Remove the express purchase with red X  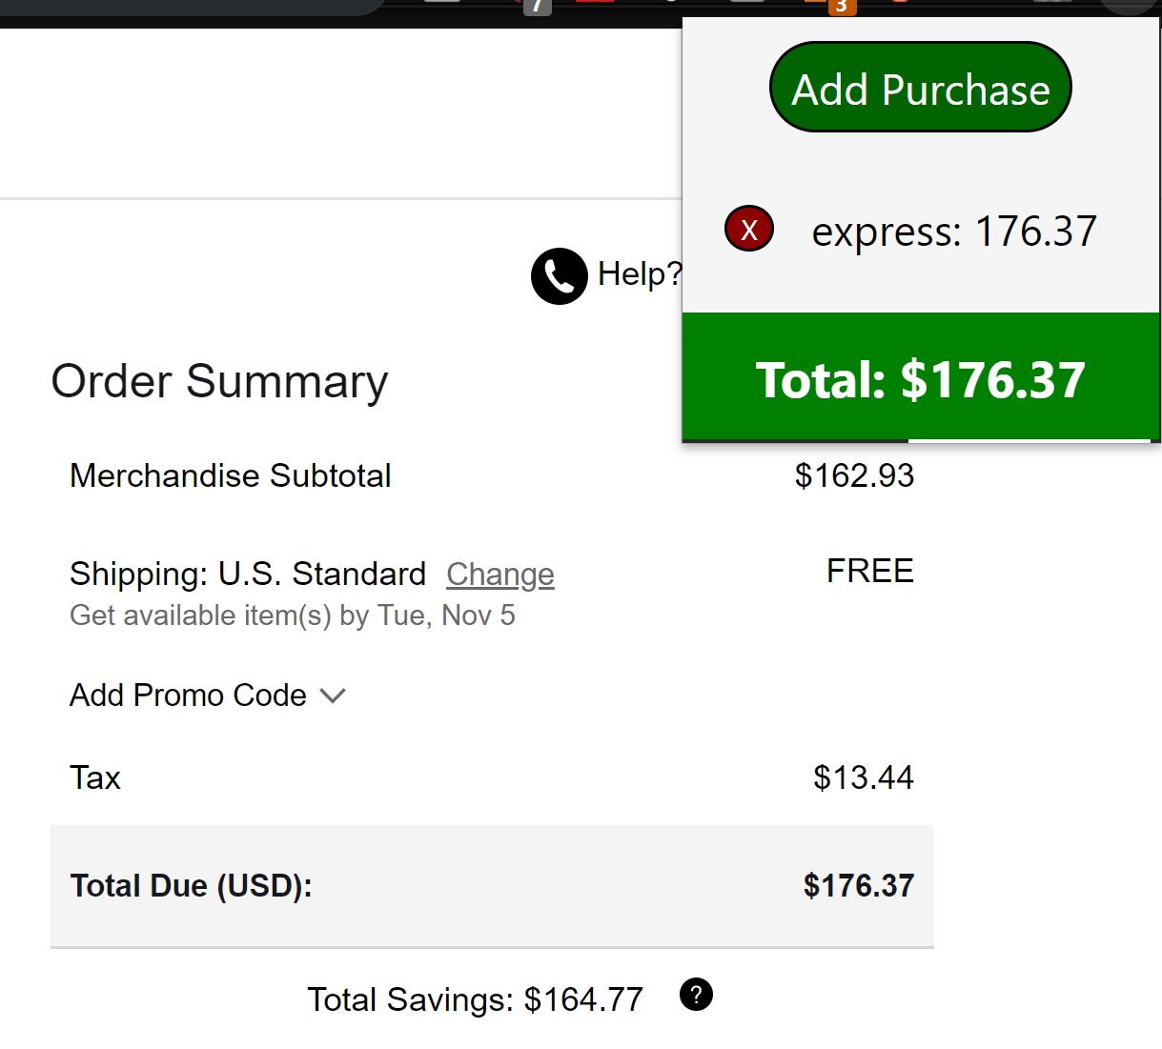coord(748,229)
